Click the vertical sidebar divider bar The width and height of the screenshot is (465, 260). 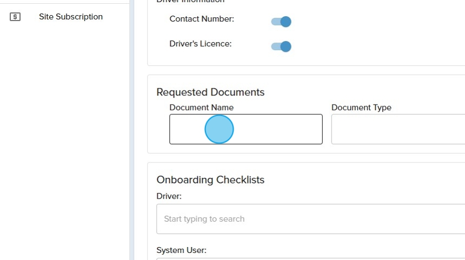click(x=131, y=129)
